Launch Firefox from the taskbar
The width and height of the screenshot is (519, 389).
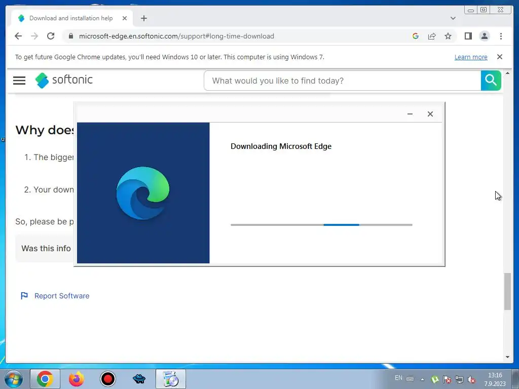point(77,379)
